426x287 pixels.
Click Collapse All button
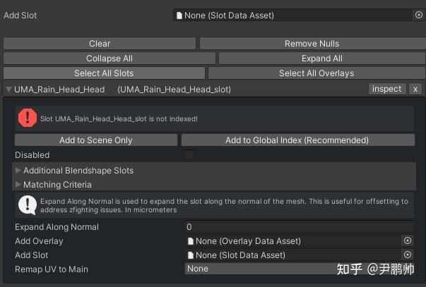pos(110,59)
